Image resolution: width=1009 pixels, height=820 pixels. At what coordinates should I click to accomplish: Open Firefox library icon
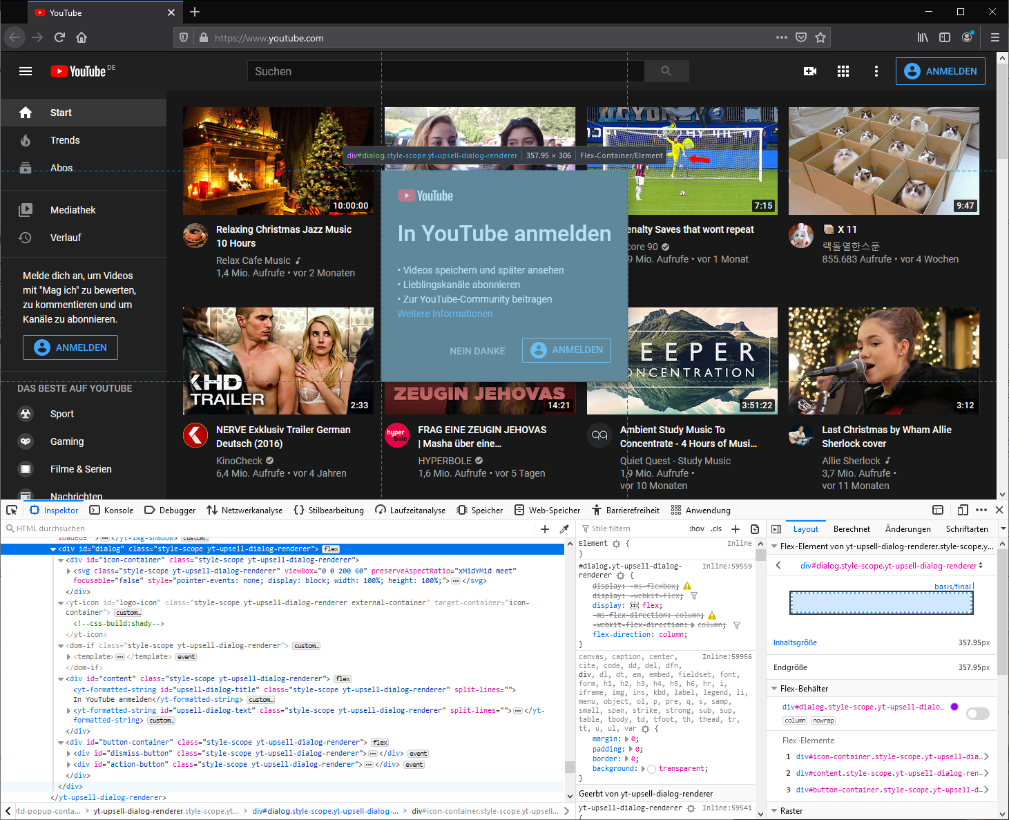(x=923, y=37)
